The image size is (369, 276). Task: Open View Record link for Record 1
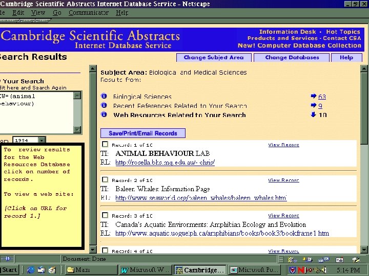(283, 145)
